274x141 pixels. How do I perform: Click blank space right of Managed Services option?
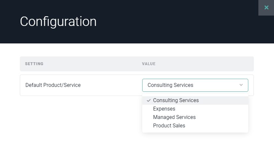click(x=225, y=117)
